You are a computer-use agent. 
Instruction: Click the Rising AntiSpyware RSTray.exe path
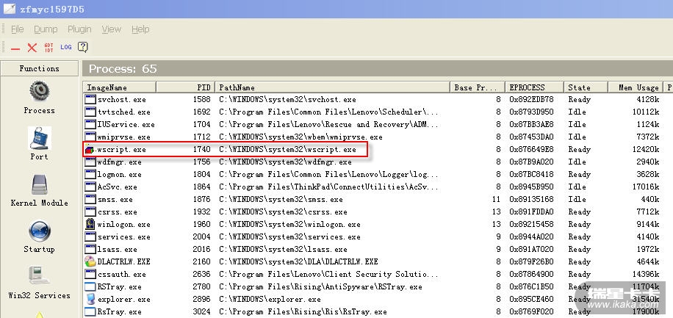(x=320, y=286)
